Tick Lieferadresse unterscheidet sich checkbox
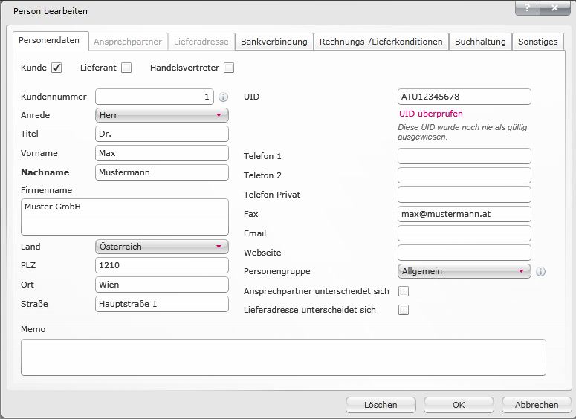The width and height of the screenshot is (576, 419). pos(404,310)
